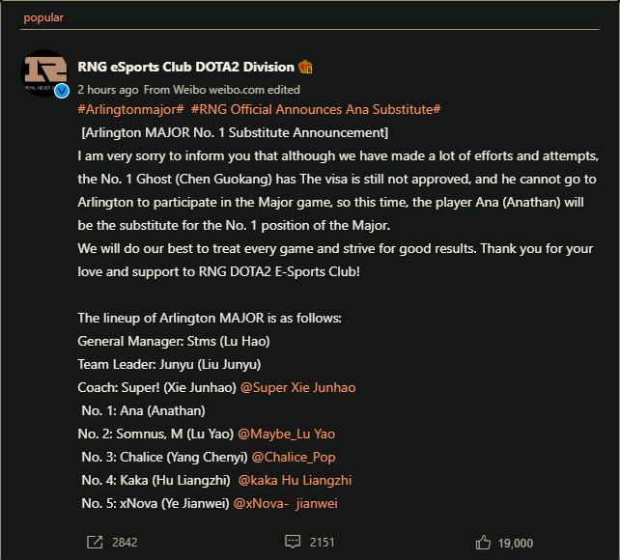Click the comment speech bubble icon
Viewport: 620px width, 560px height.
(293, 542)
